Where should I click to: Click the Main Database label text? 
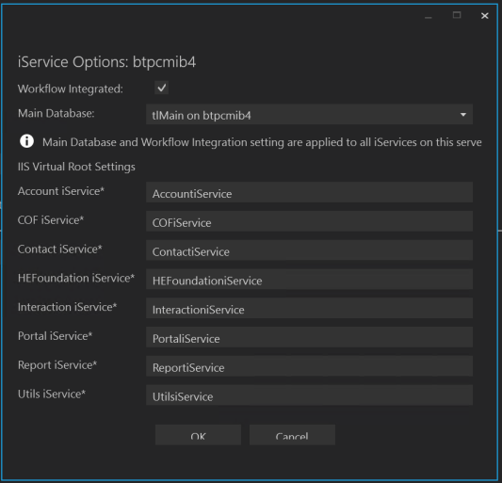click(56, 113)
